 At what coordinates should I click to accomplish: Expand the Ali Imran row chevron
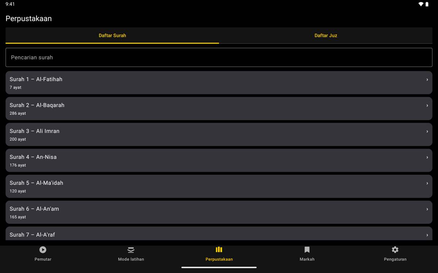pyautogui.click(x=427, y=131)
